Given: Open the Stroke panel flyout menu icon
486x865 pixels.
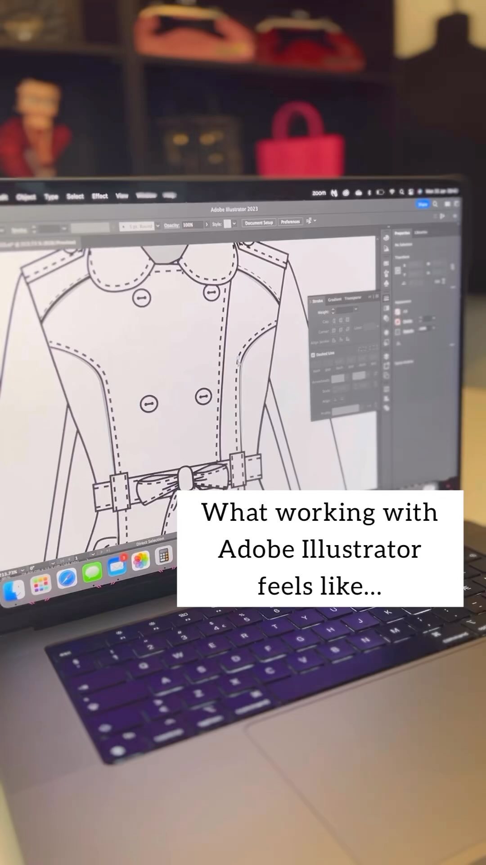Looking at the screenshot, I should click(x=377, y=296).
